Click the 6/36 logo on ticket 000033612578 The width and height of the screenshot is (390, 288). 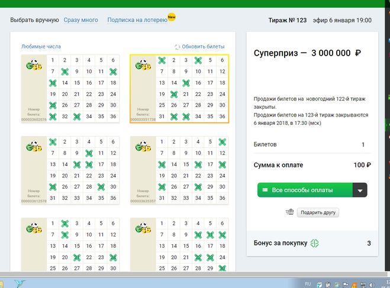pyautogui.click(x=33, y=147)
